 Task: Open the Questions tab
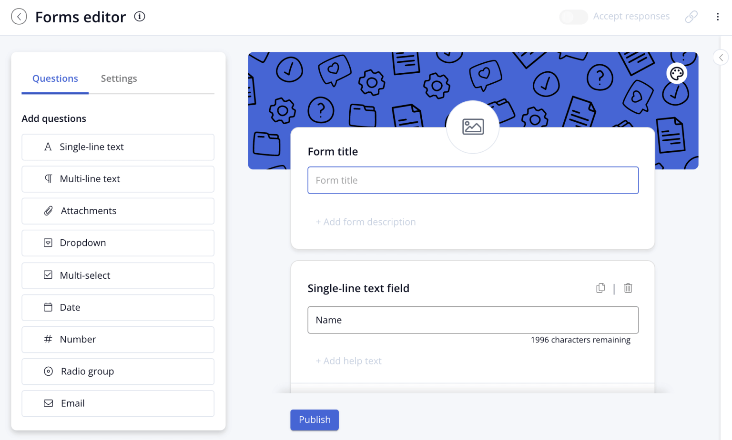pyautogui.click(x=55, y=78)
